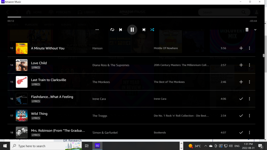267x150 pixels.
Task: Open options menu for Last Train to Clarksville
Action: coord(250,82)
